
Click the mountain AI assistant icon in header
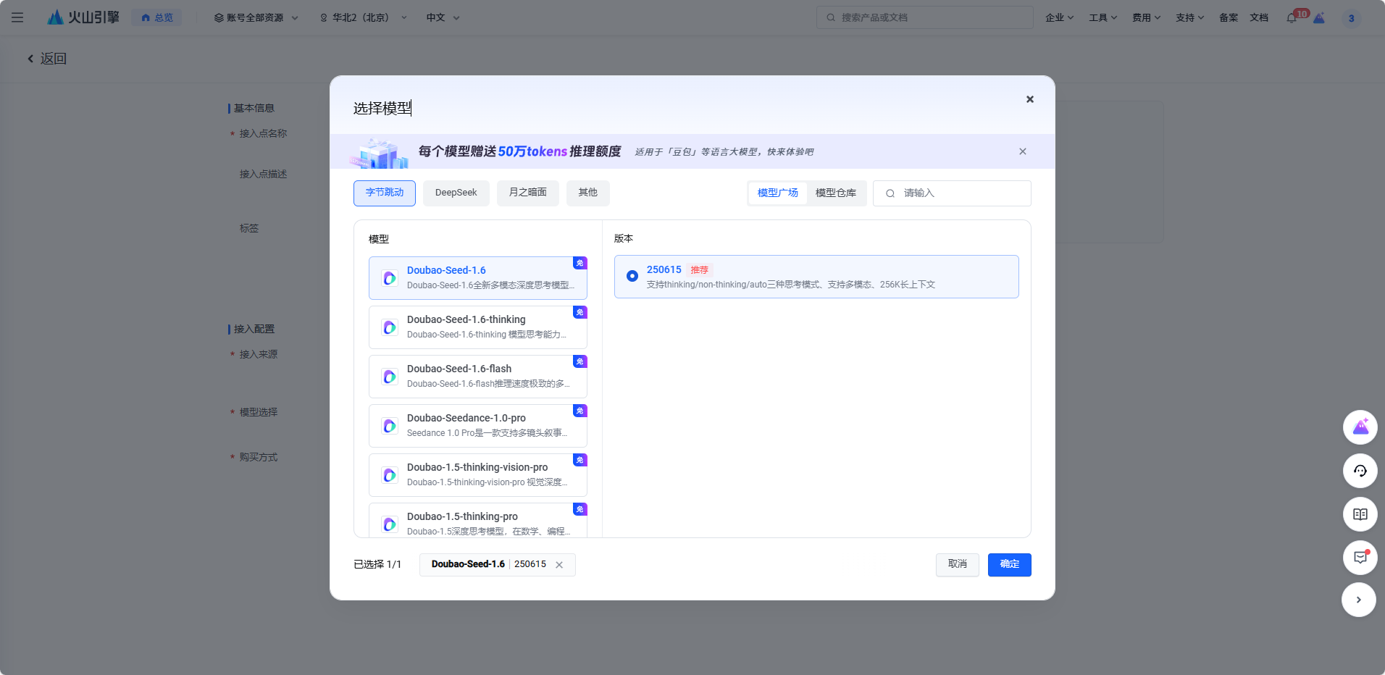[1319, 18]
